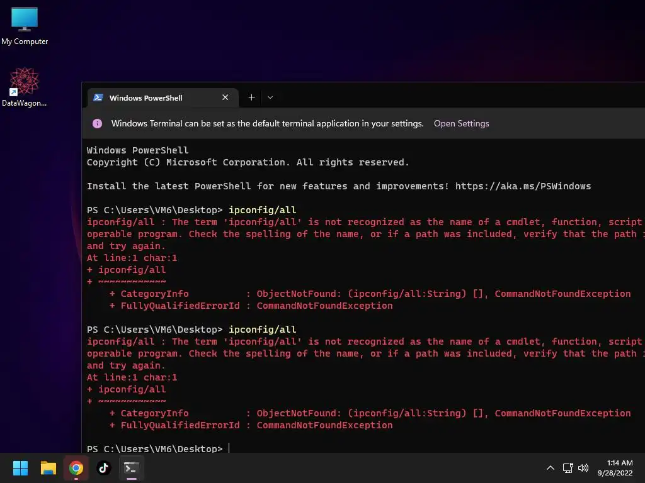This screenshot has height=483, width=645.
Task: Click the last PS C:\Users\VM6\Desktop> prompt
Action: coord(155,448)
